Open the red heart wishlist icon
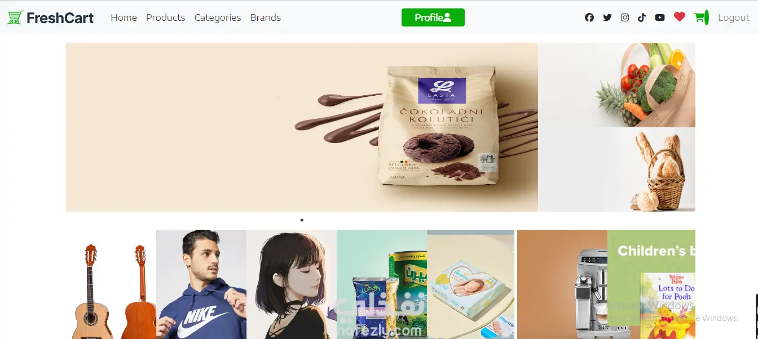Viewport: 758px width, 339px height. click(679, 17)
